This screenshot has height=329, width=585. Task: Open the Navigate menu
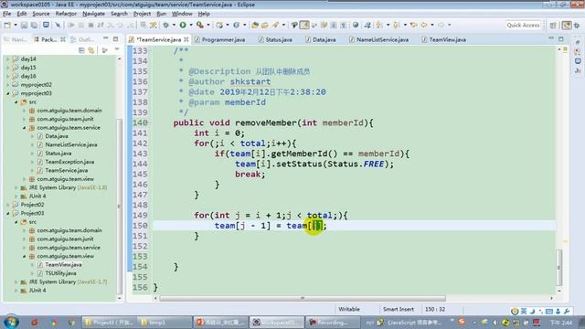[93, 14]
